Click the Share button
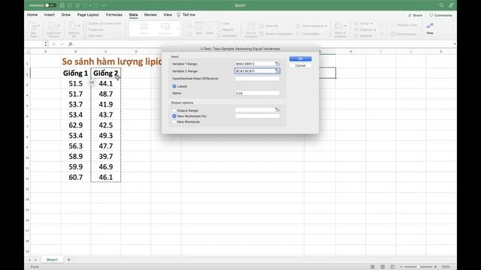Viewport: 481px width, 270px height. click(415, 15)
